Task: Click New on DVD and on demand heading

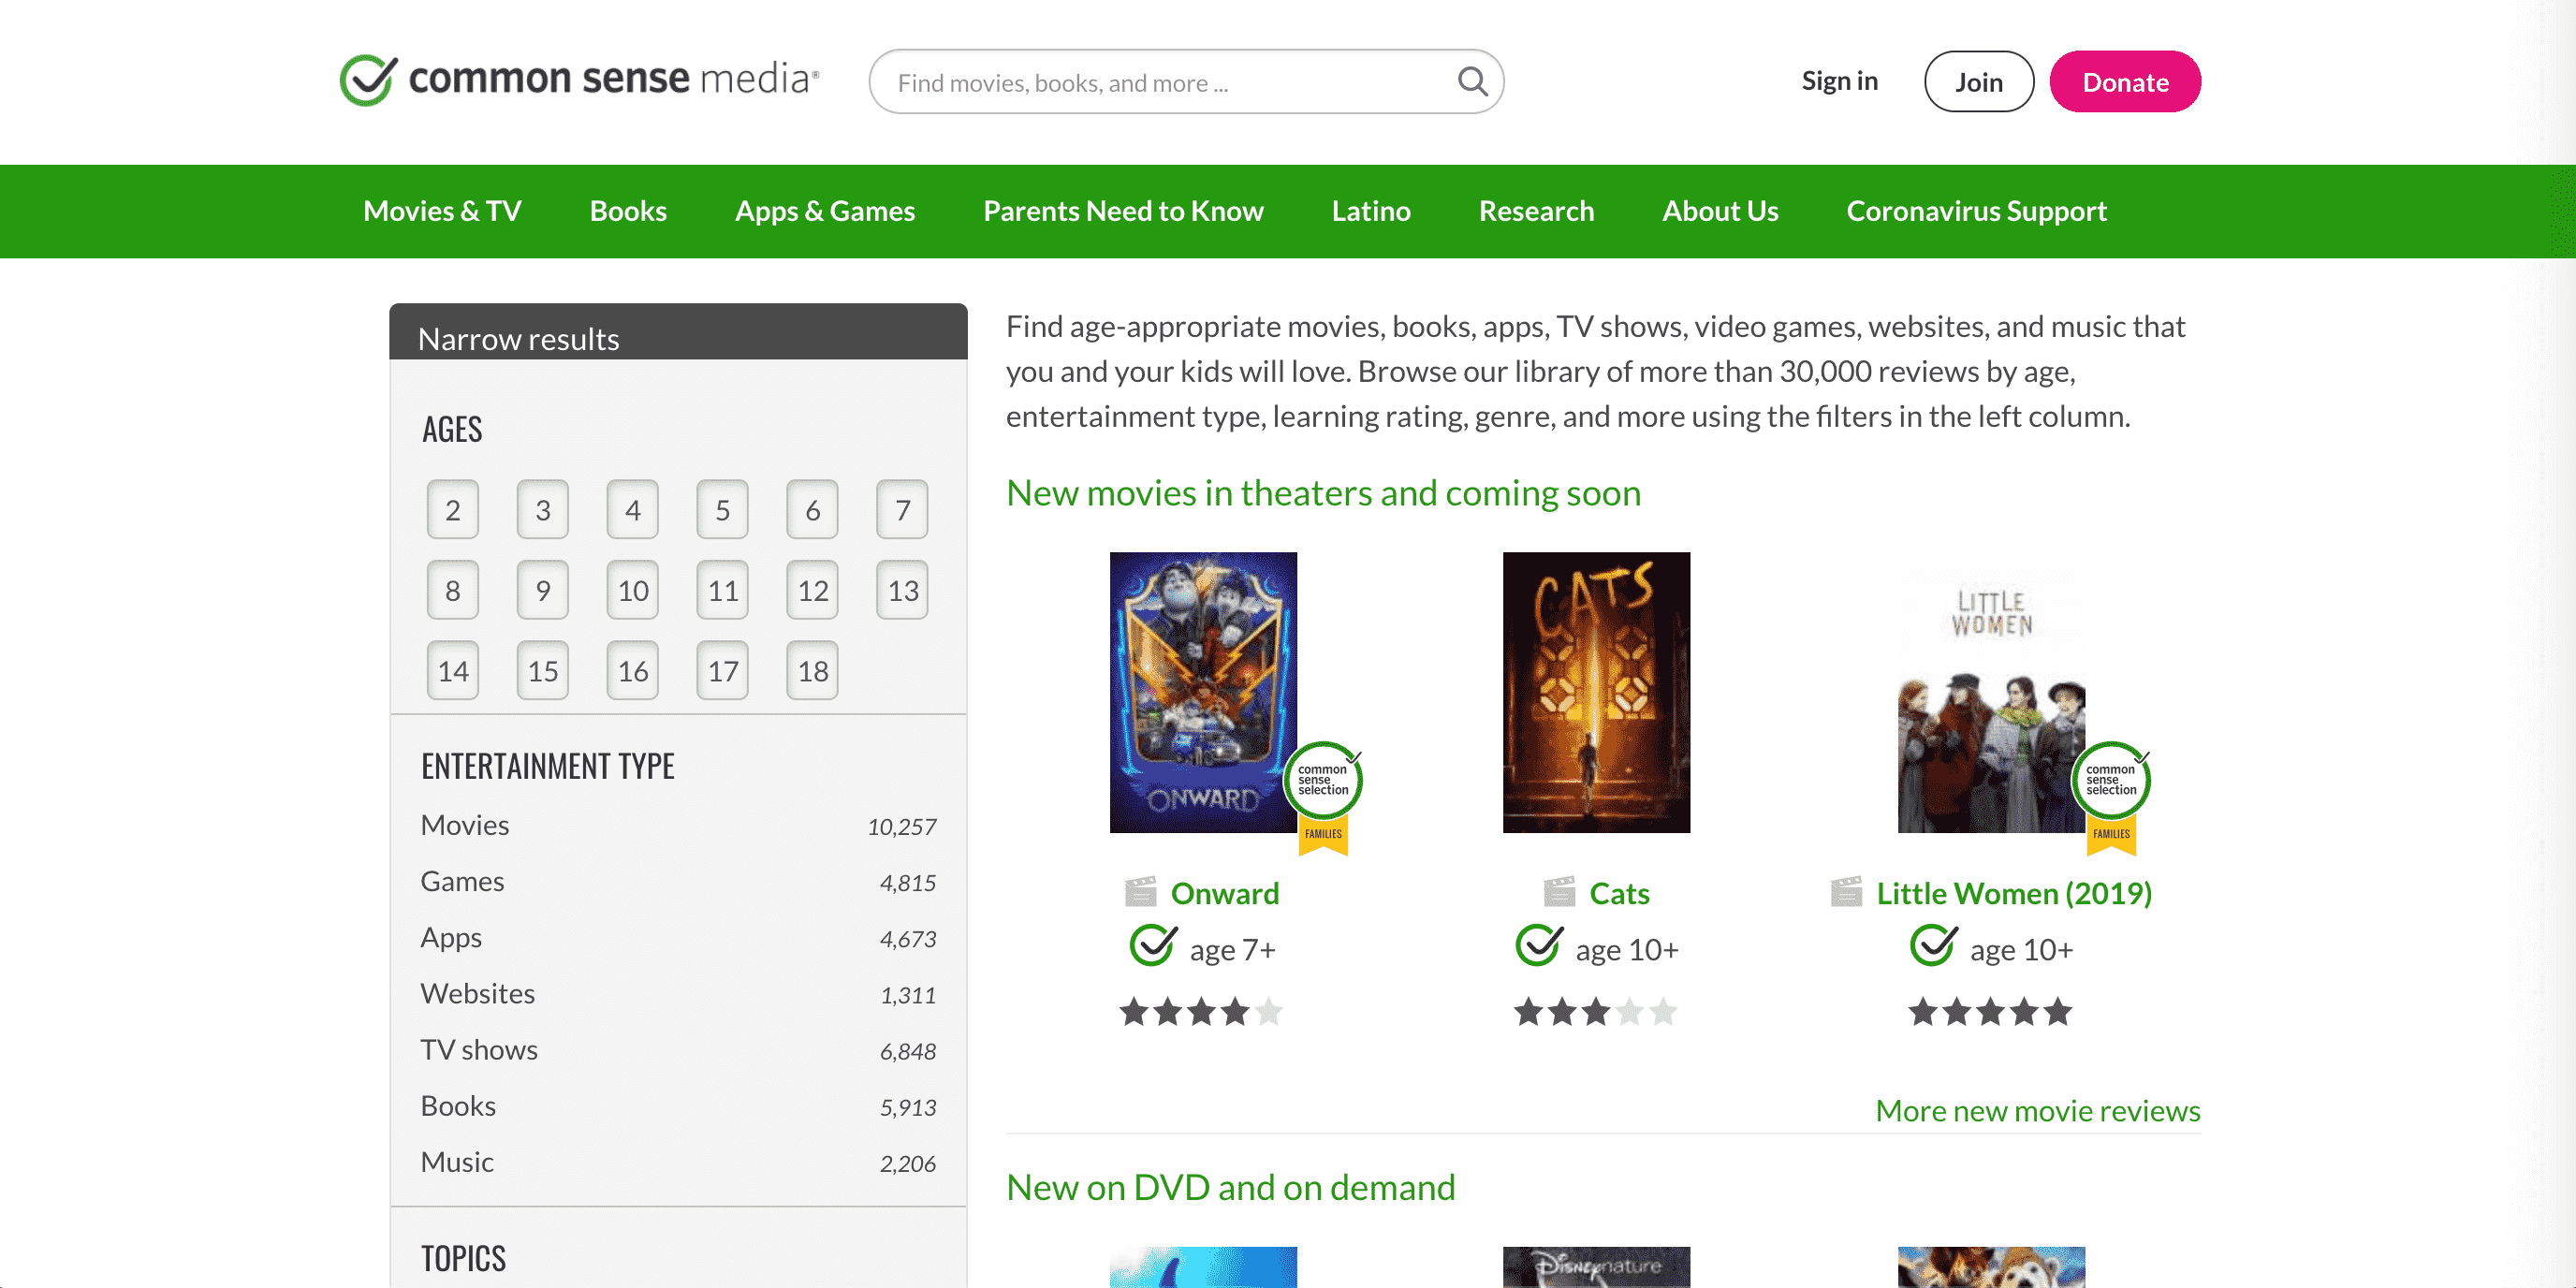Action: (x=1230, y=1187)
